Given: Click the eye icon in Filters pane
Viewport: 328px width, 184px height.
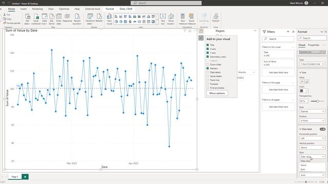Looking at the screenshot, I should tap(288, 32).
